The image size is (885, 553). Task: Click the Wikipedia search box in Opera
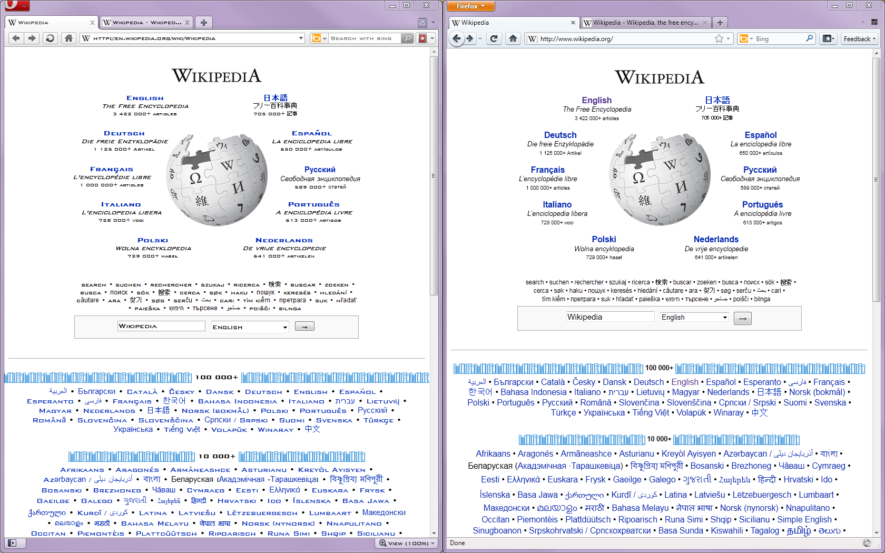click(161, 326)
